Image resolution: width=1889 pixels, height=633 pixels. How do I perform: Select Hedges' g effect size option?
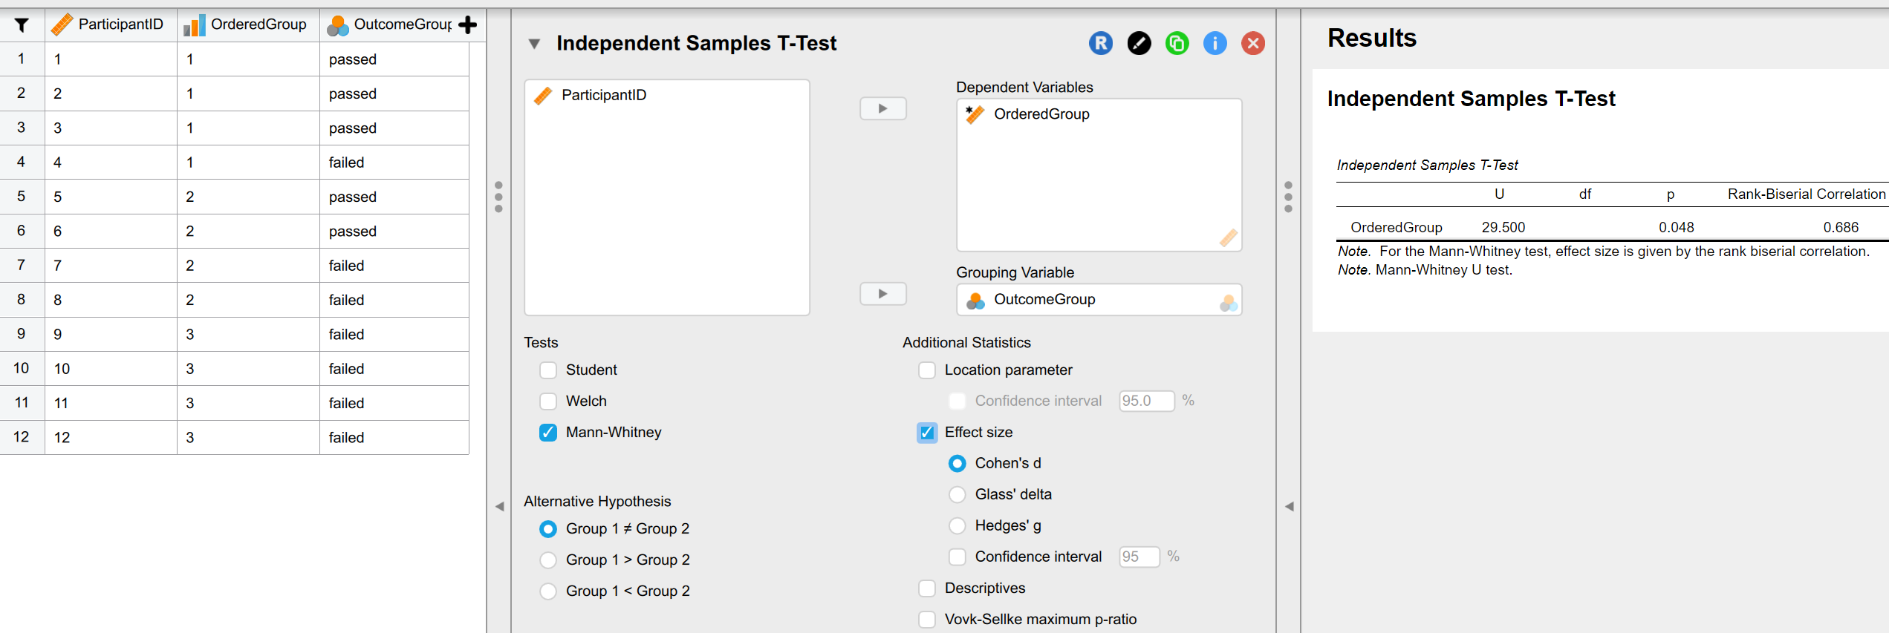tap(957, 526)
